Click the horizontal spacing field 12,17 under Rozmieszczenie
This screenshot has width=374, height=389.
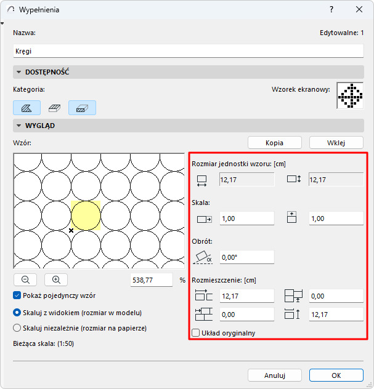[x=247, y=296]
